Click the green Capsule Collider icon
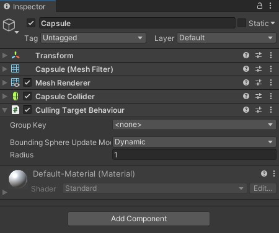 15,96
